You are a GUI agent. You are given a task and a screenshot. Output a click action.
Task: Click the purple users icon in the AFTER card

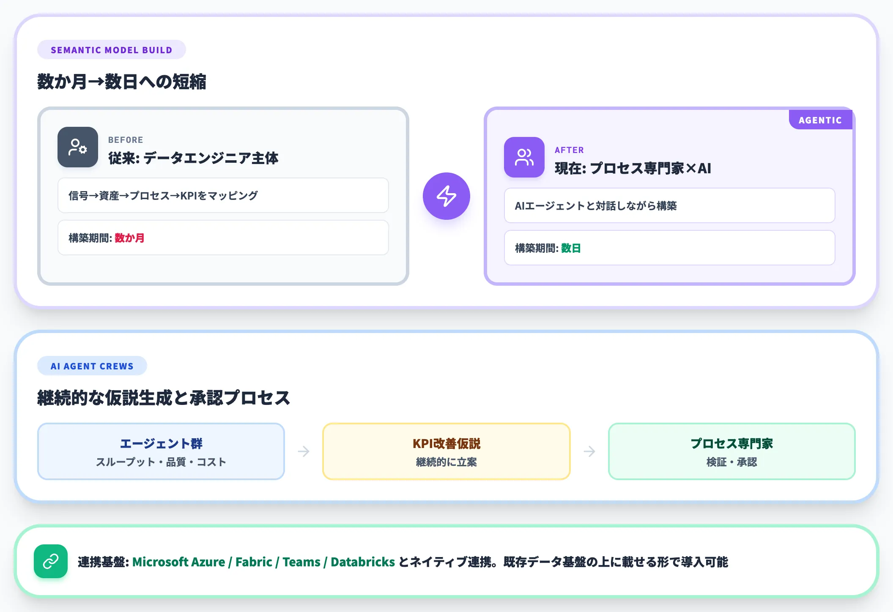pos(524,157)
